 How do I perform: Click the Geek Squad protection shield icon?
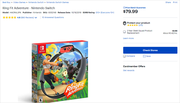125,24
